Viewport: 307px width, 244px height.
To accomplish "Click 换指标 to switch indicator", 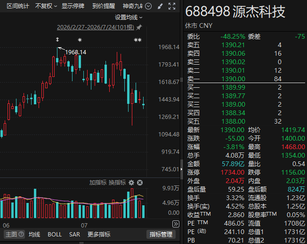I will (117, 183).
